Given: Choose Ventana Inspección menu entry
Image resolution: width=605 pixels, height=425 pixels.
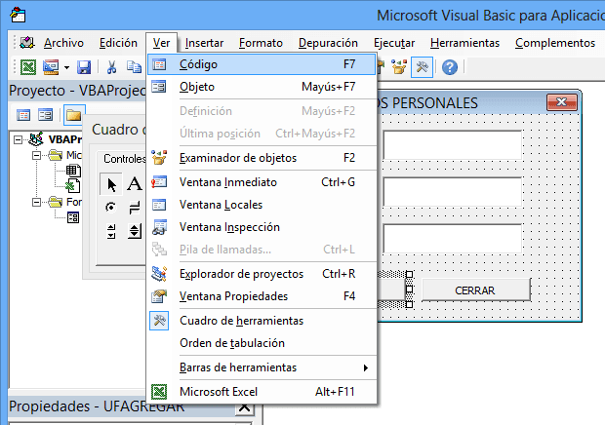Looking at the screenshot, I should (262, 227).
